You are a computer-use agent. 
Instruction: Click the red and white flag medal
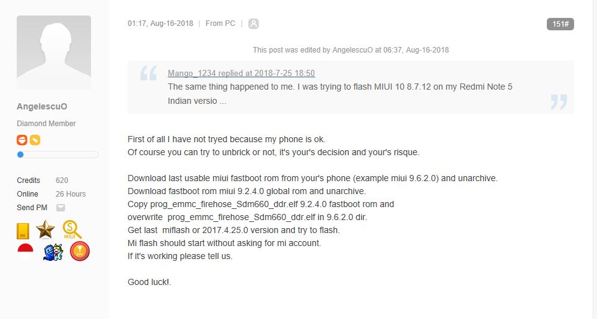pos(25,251)
